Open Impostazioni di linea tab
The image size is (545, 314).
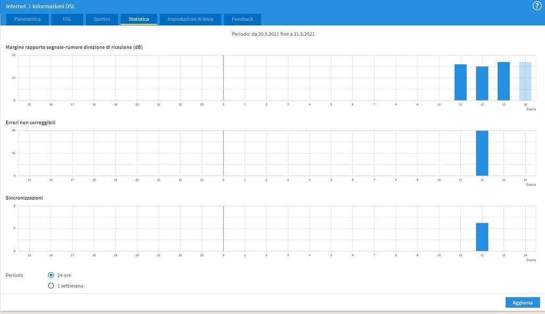(x=191, y=19)
